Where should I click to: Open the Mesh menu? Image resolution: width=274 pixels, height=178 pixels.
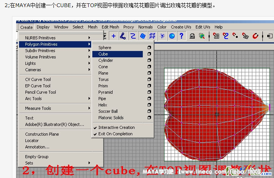pos(92,27)
